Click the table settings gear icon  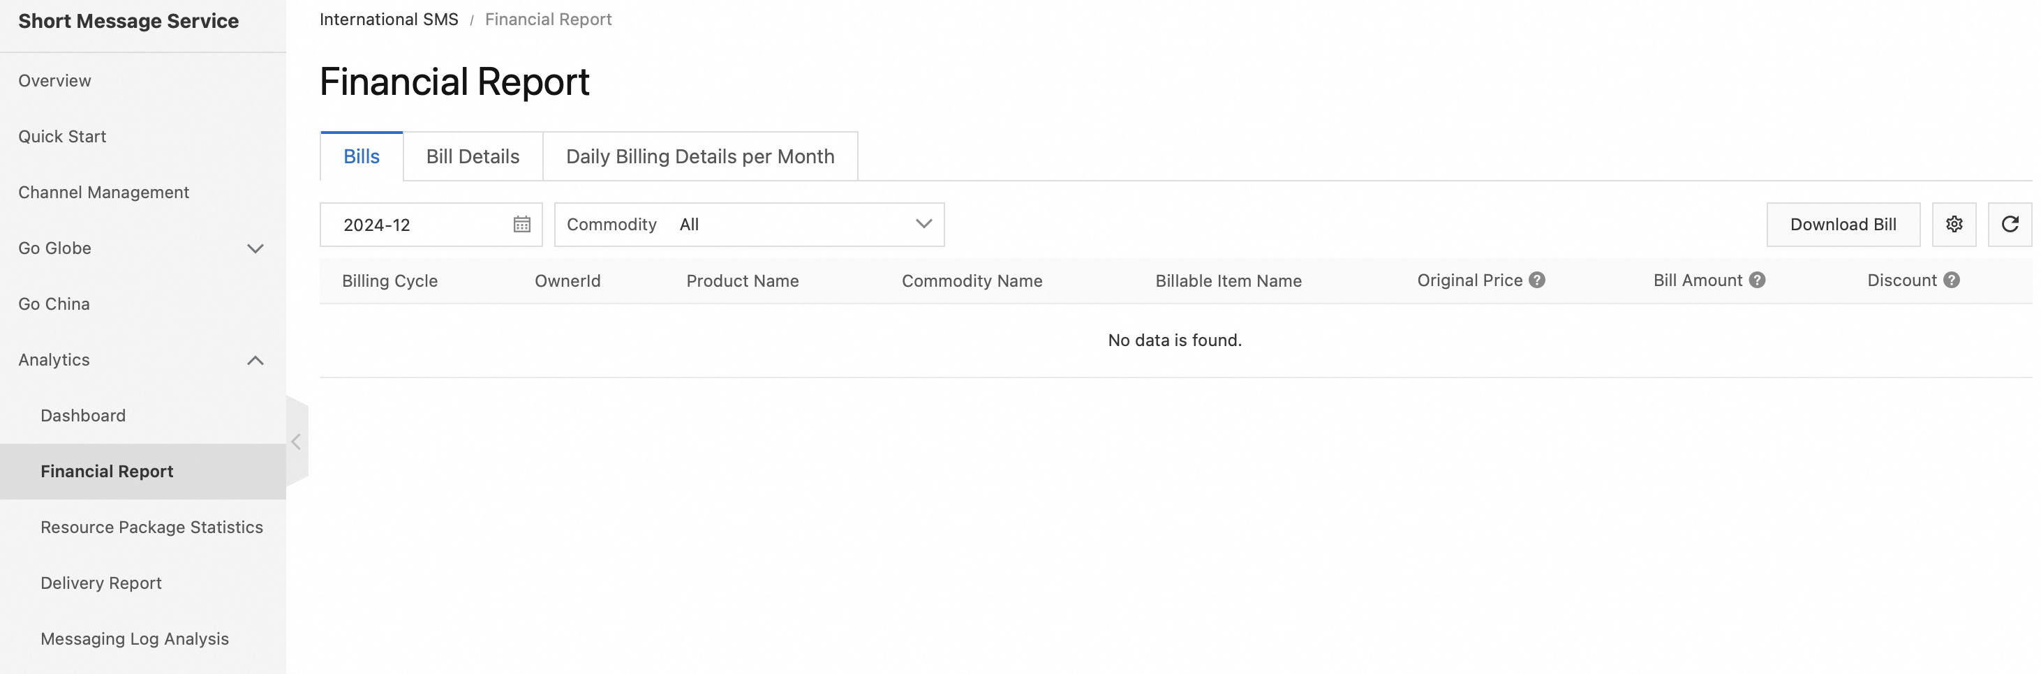pos(1953,224)
